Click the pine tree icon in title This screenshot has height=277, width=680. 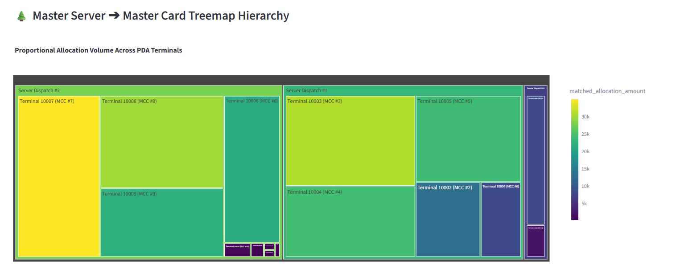pos(21,16)
